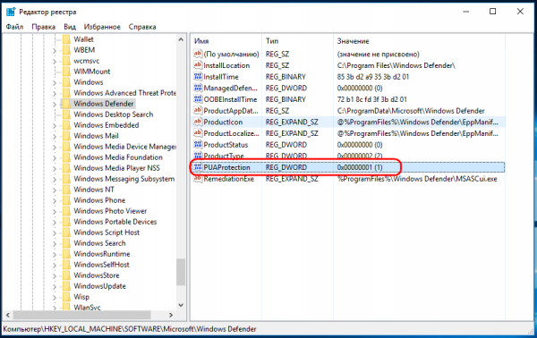Click the string icon of ProductIcon
This screenshot has height=338, width=537.
[x=198, y=122]
